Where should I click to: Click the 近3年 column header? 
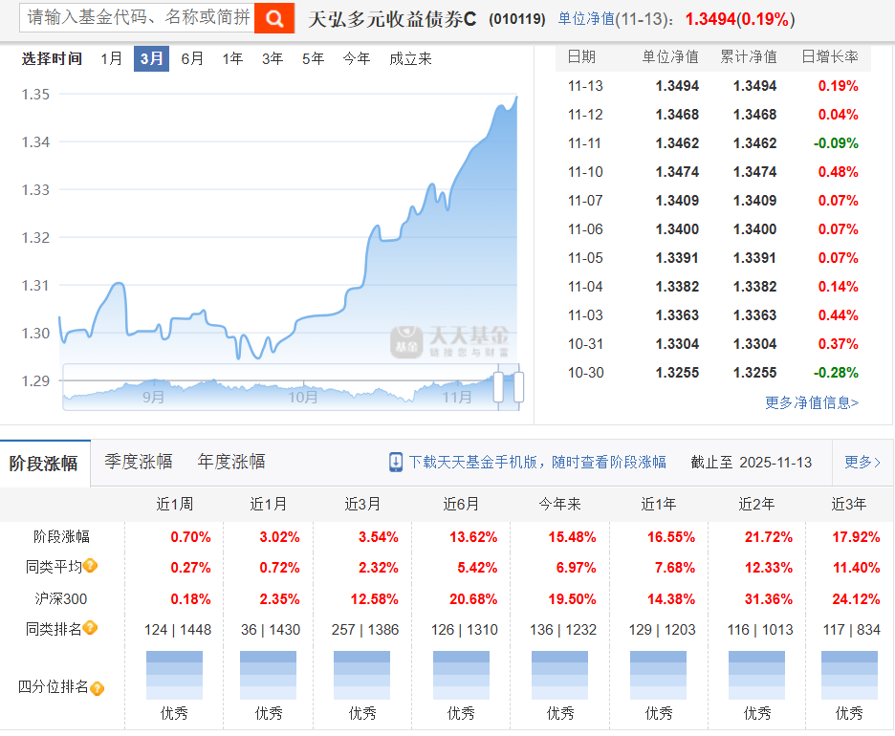click(x=849, y=504)
